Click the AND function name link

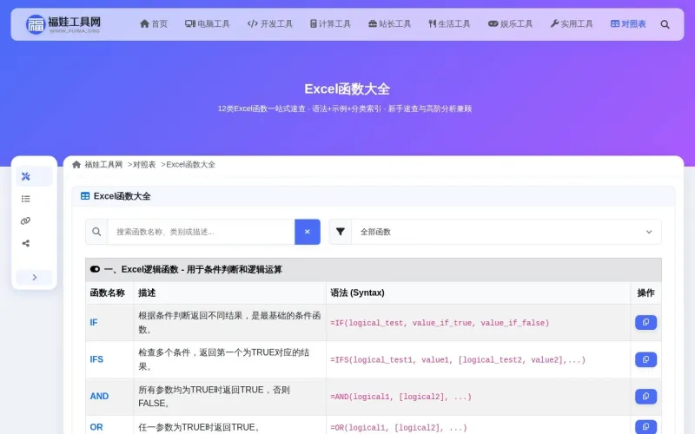point(99,396)
